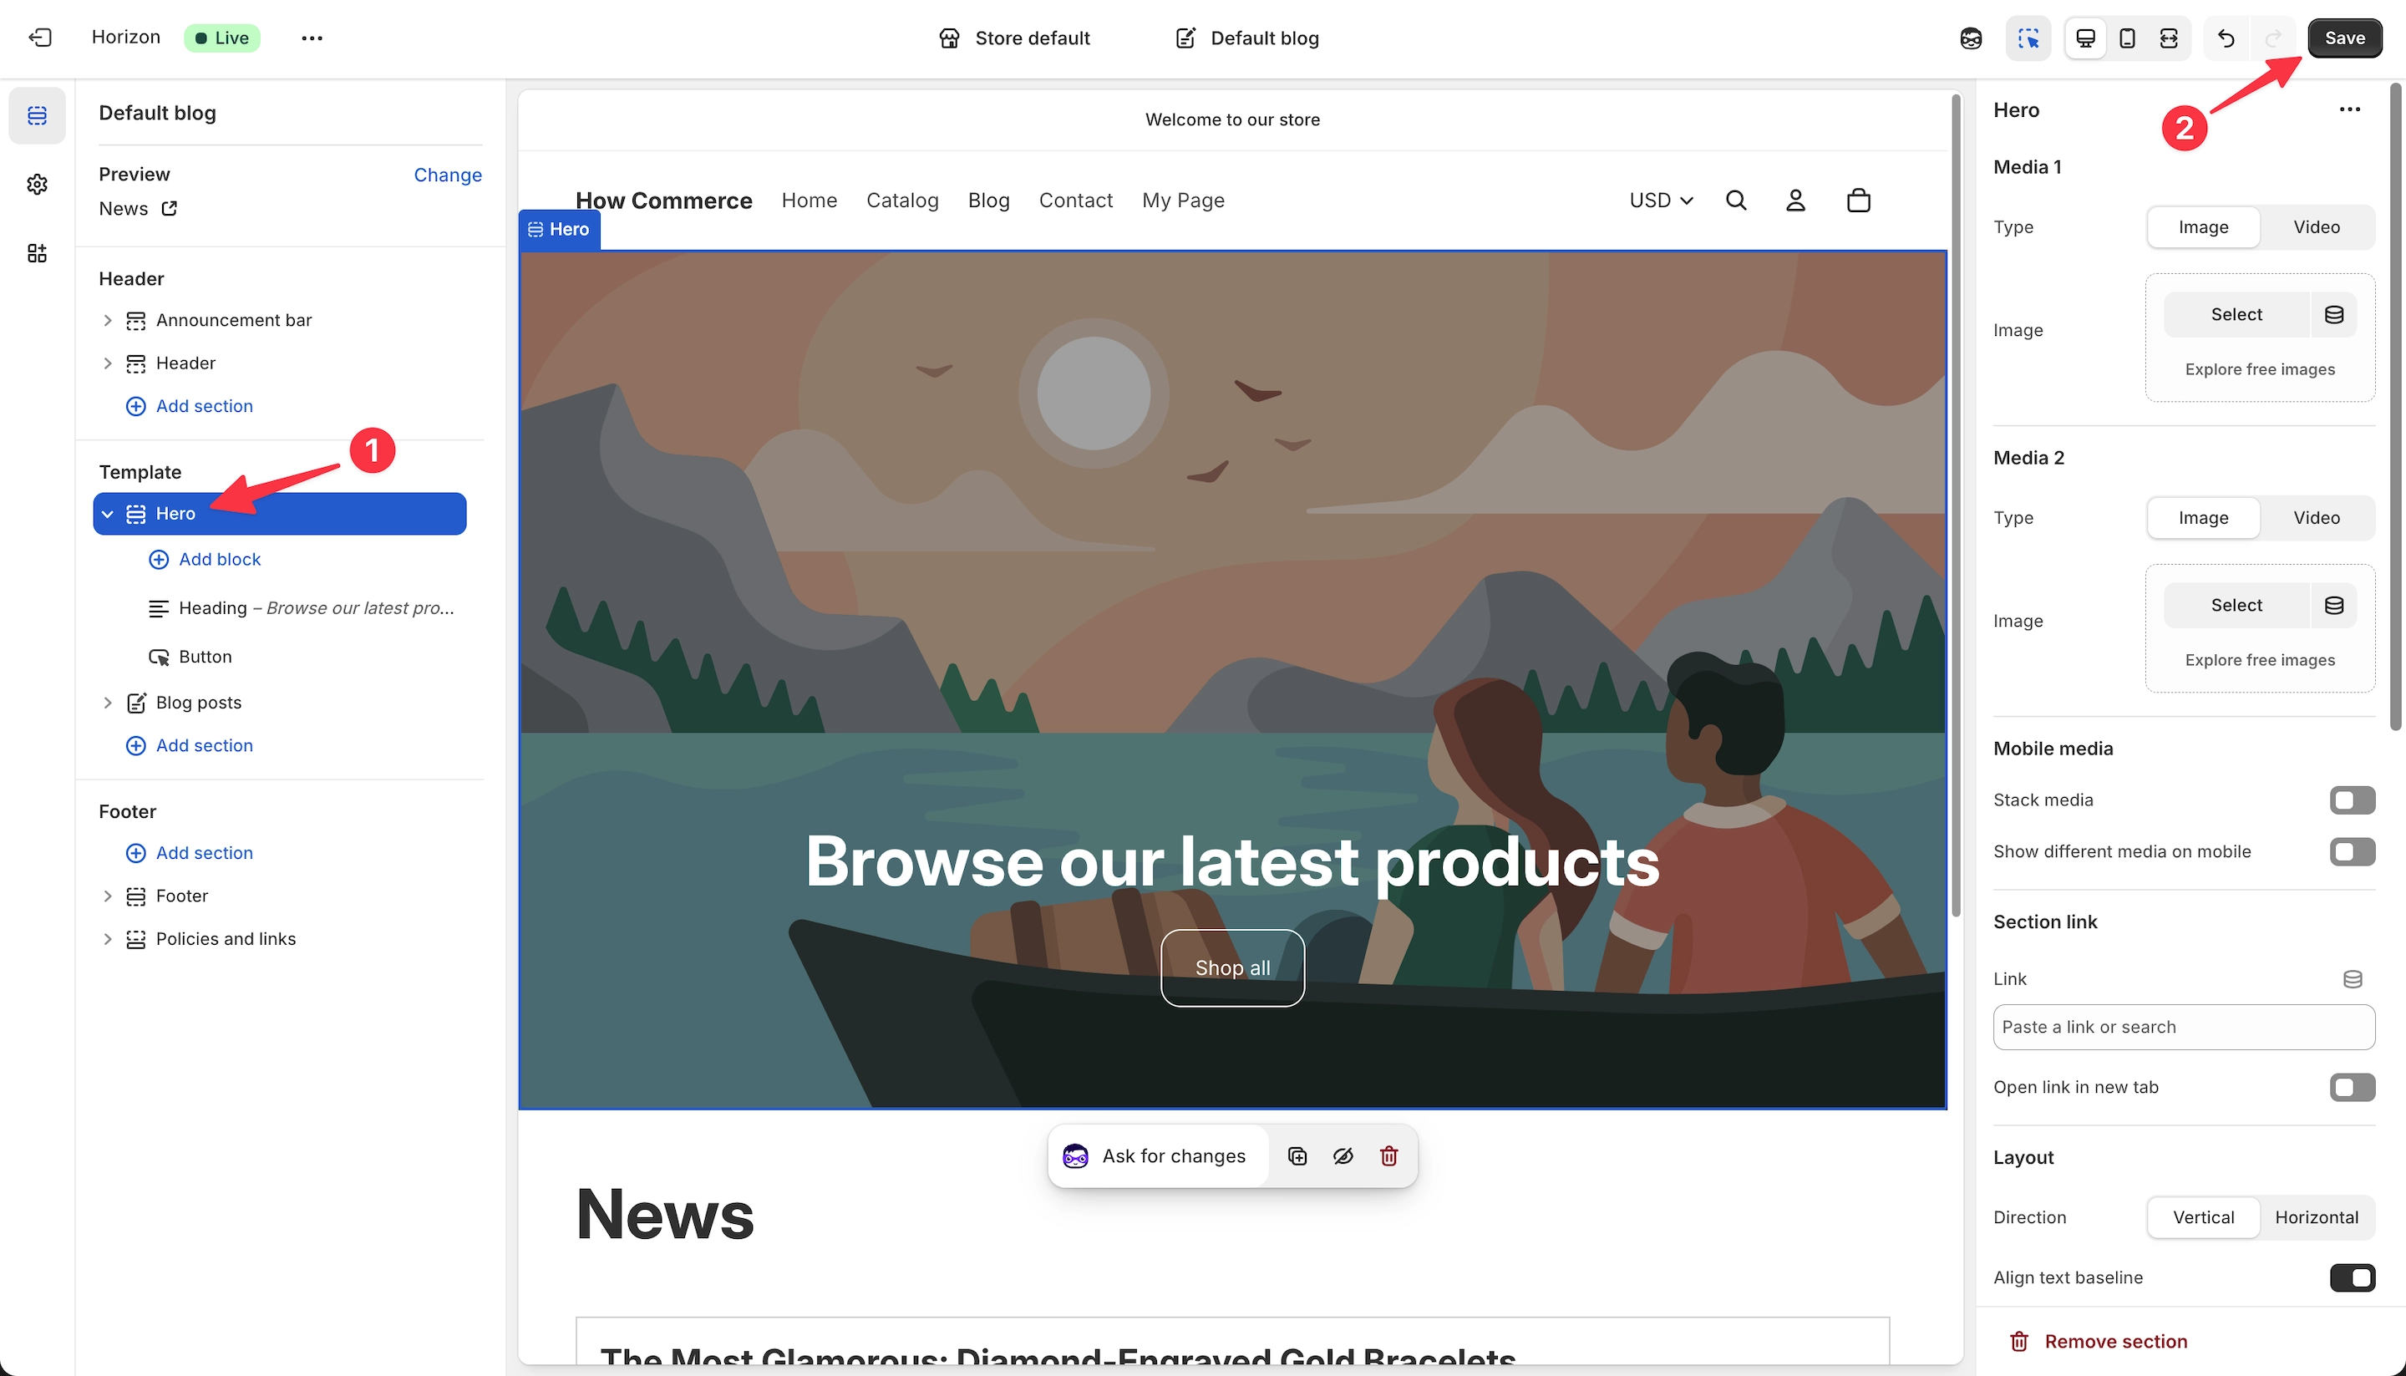Click the redo arrow icon
This screenshot has width=2406, height=1376.
[2274, 38]
